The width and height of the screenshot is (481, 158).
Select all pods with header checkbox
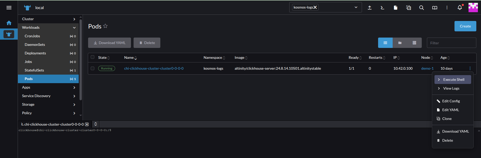93,57
